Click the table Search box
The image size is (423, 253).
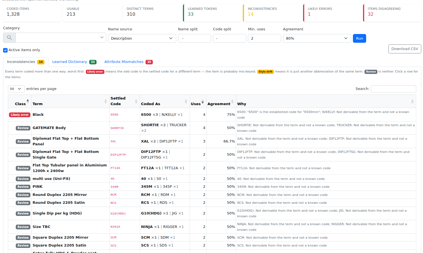click(x=393, y=89)
